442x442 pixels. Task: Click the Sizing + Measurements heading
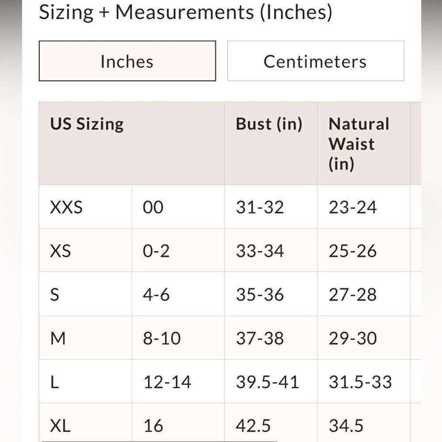coord(185,12)
